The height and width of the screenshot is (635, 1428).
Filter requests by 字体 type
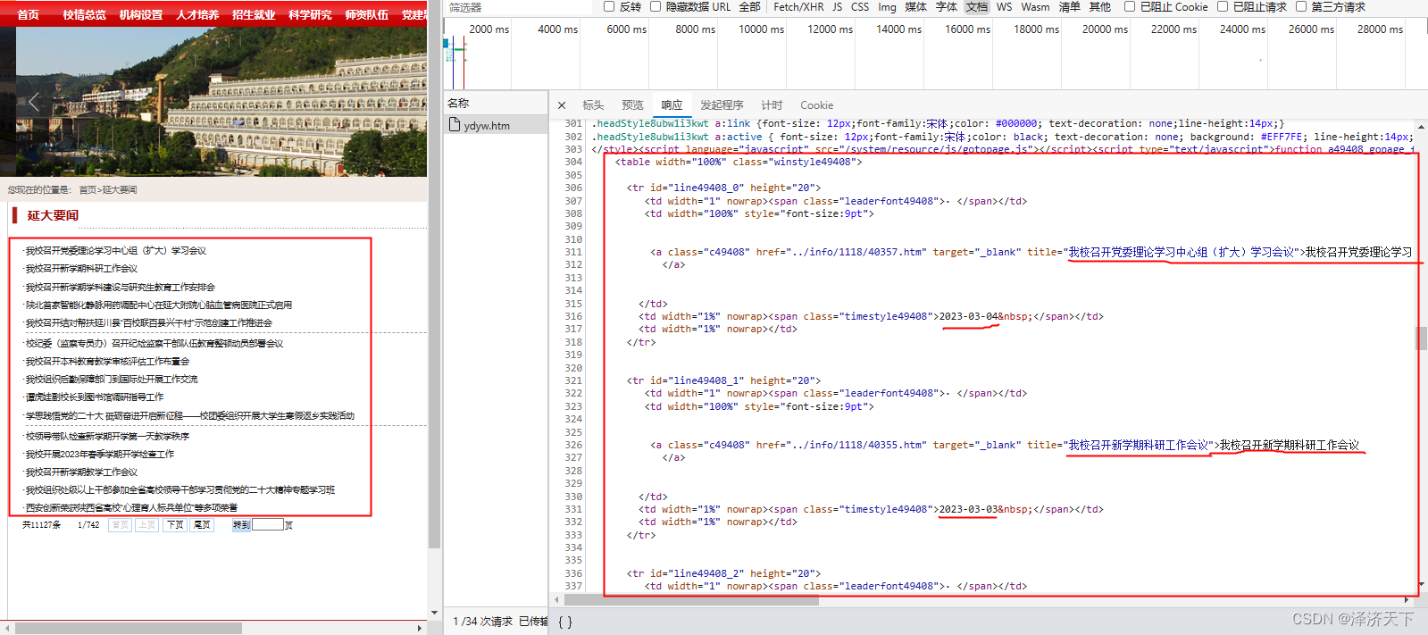[x=947, y=6]
